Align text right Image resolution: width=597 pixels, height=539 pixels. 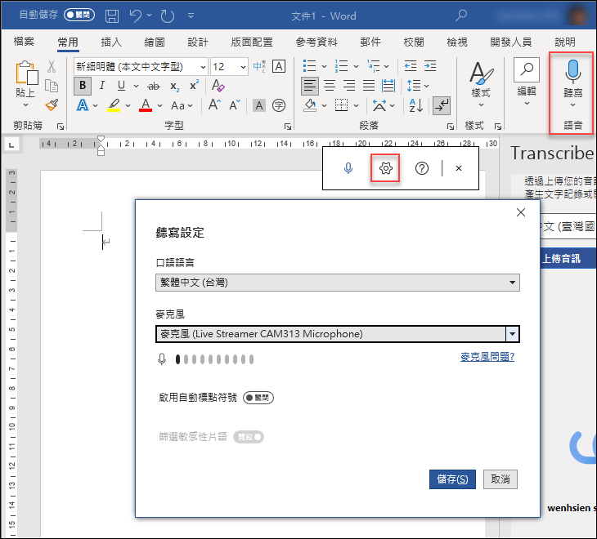348,86
